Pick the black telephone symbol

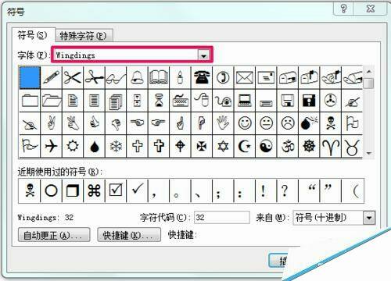202,77
